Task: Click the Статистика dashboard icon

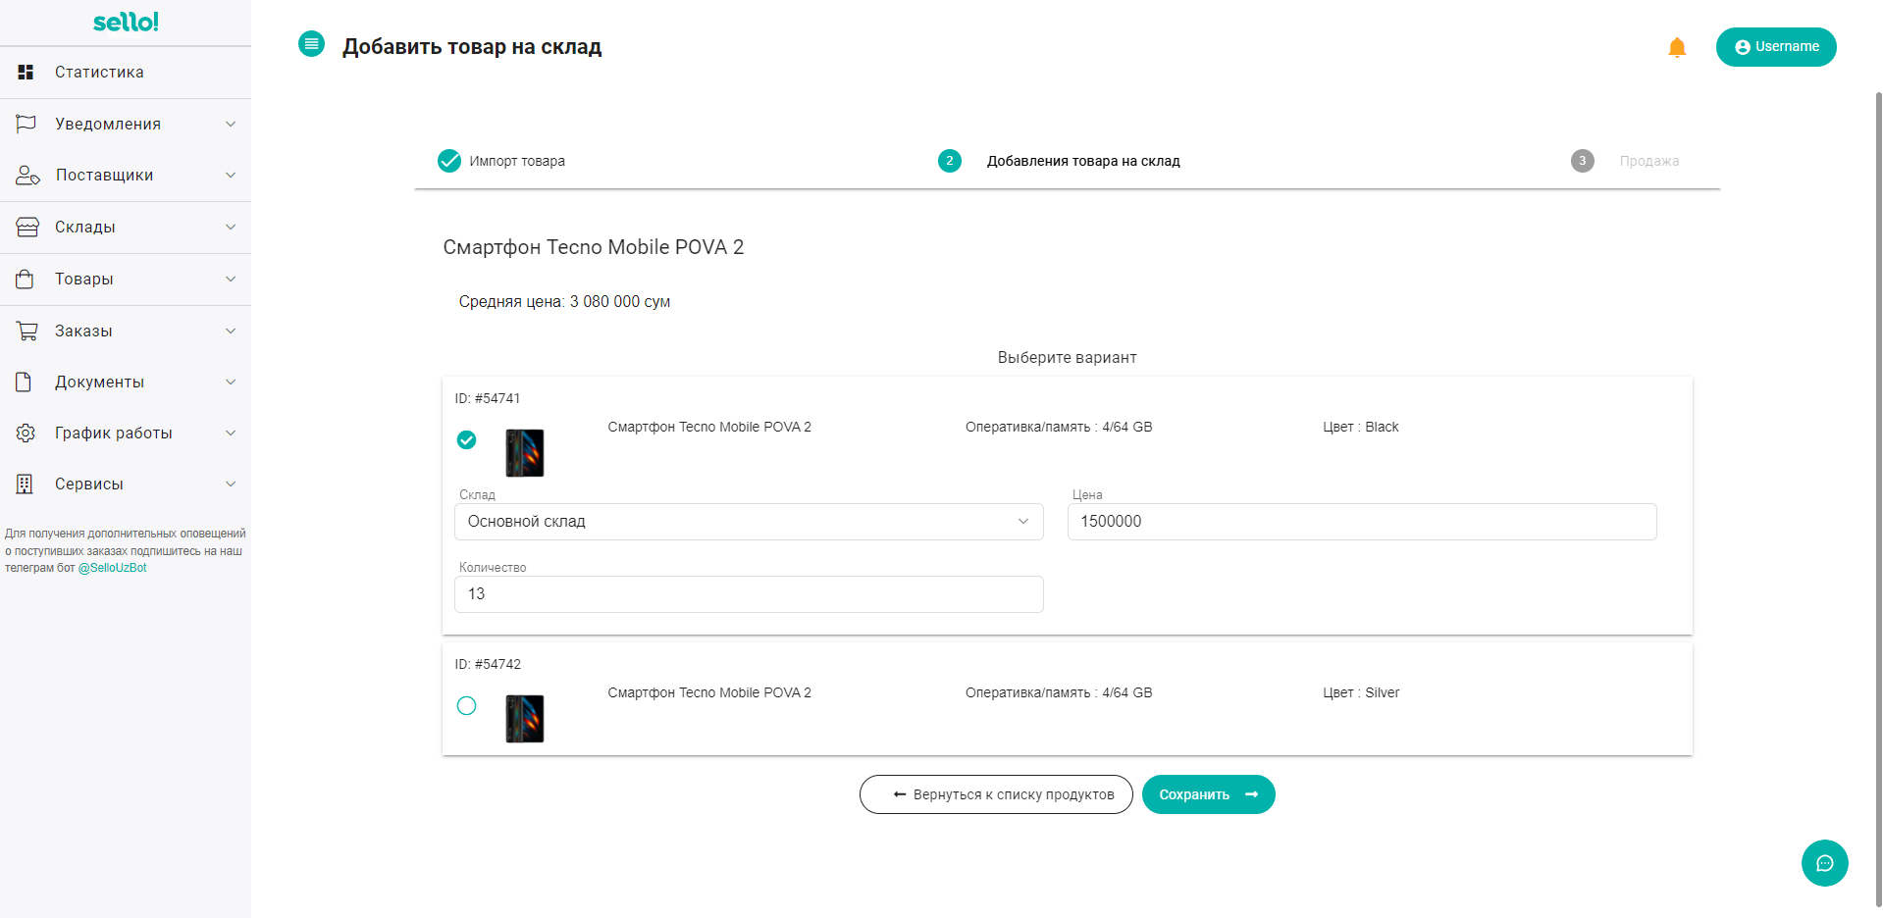Action: (x=26, y=72)
